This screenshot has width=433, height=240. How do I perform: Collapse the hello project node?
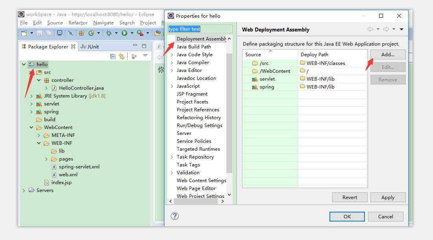[x=24, y=64]
